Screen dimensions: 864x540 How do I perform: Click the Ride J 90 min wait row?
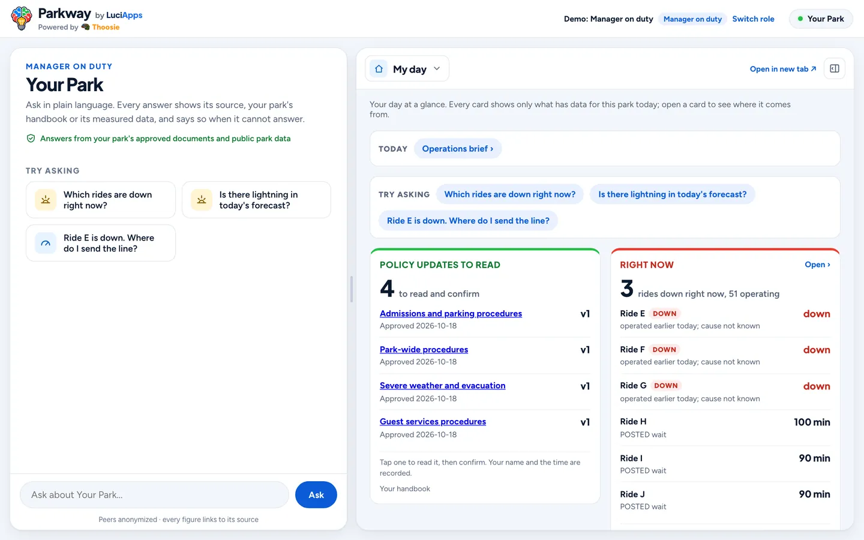[x=725, y=500]
